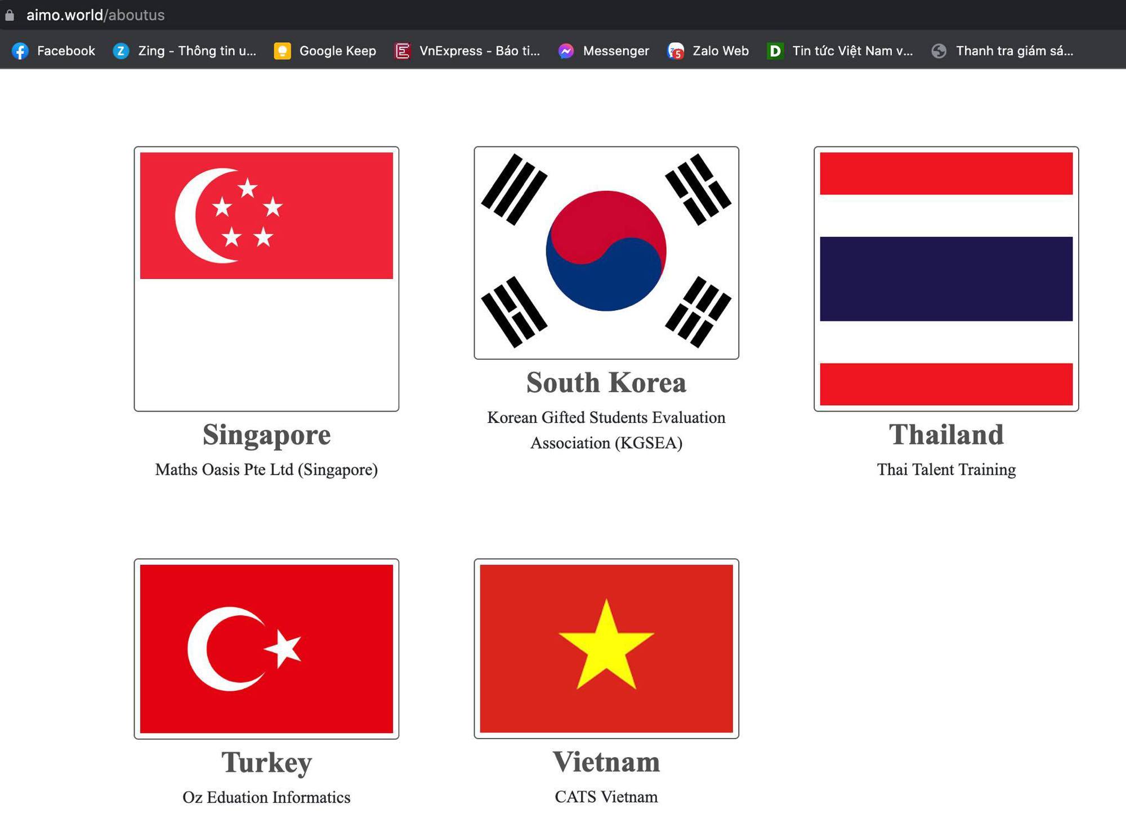The width and height of the screenshot is (1126, 831).
Task: Open the Zalo Web bookmark label
Action: [x=721, y=51]
